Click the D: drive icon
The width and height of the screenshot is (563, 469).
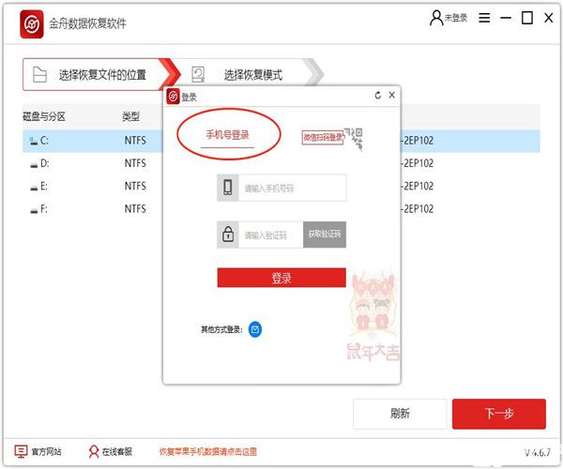34,165
